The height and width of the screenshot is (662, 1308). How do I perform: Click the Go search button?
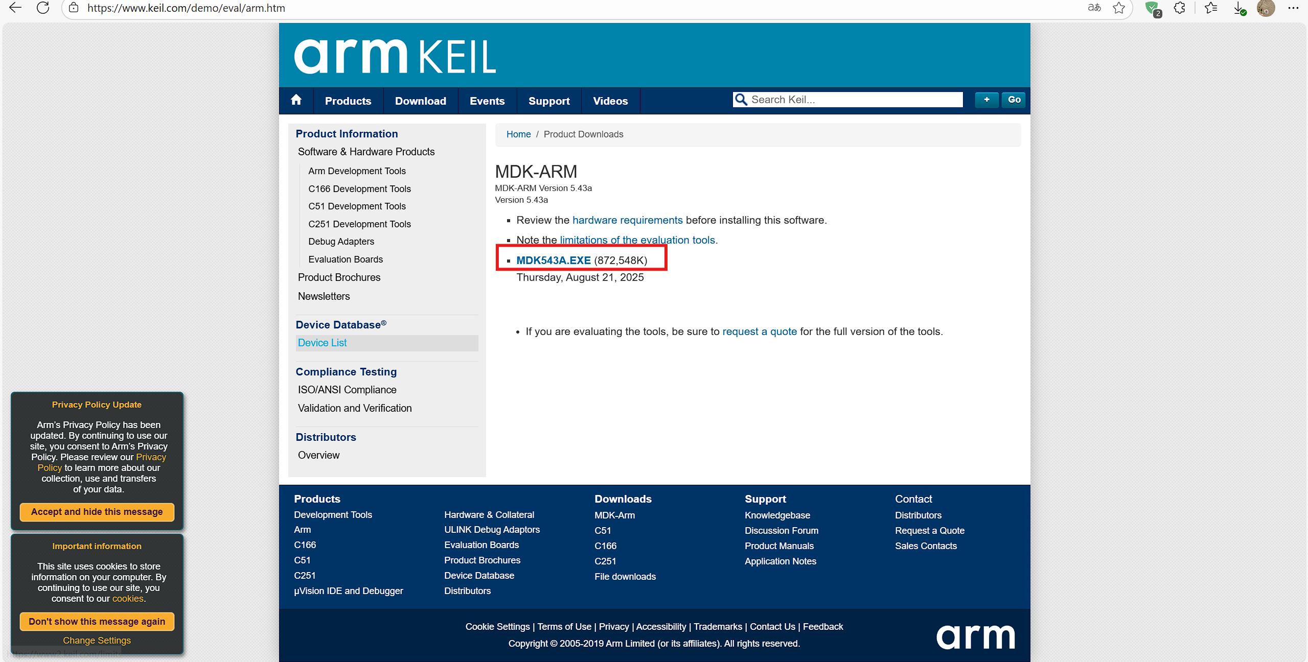pyautogui.click(x=1014, y=100)
